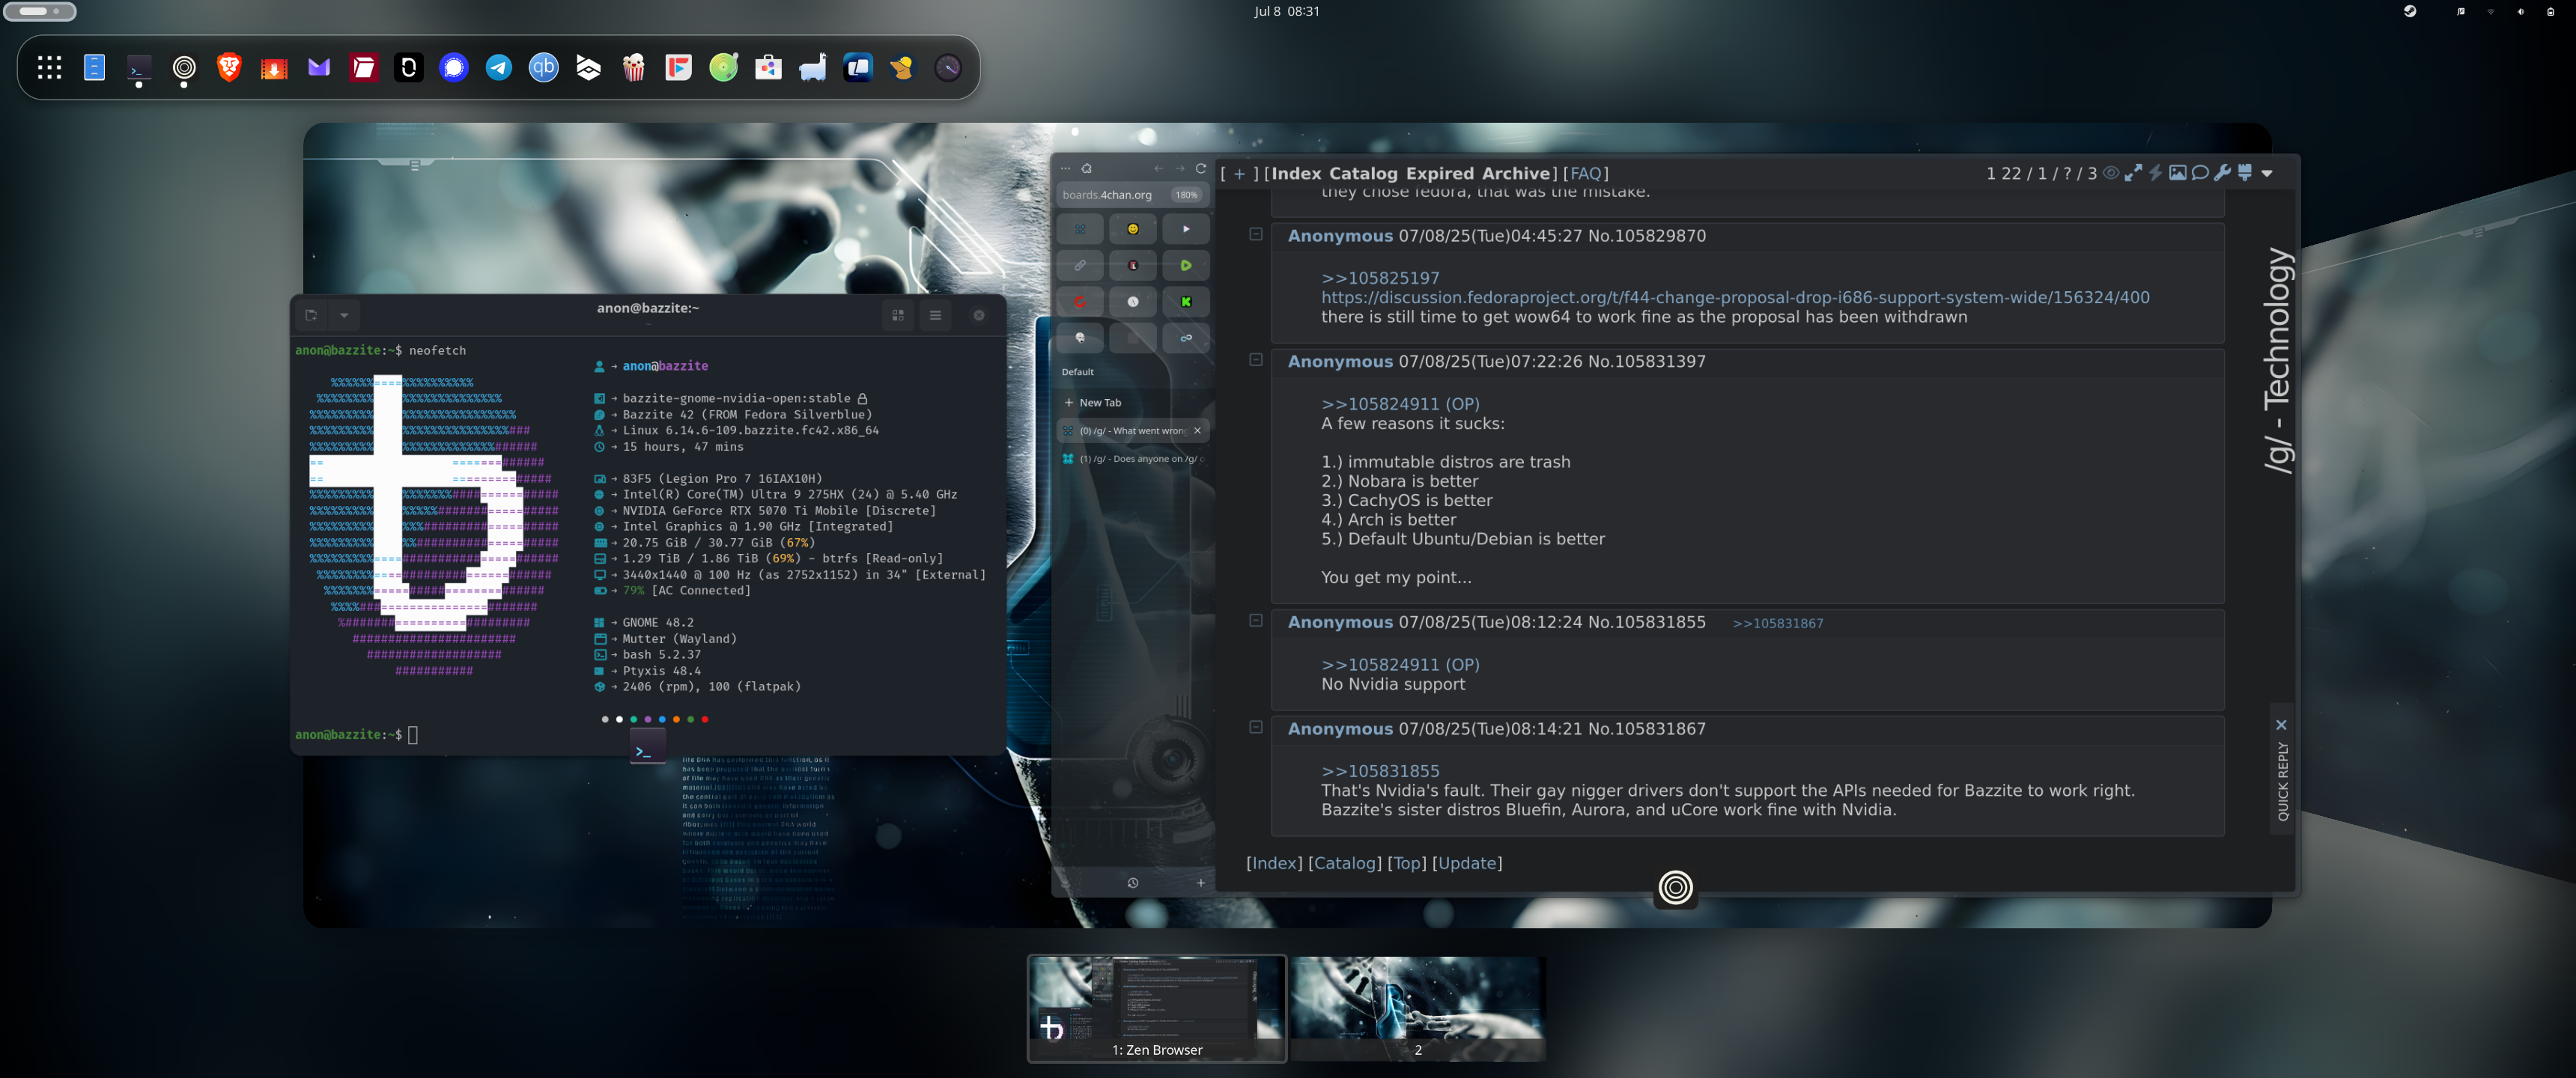Open the Rumble green play pinned tab
The height and width of the screenshot is (1078, 2576).
click(1186, 266)
